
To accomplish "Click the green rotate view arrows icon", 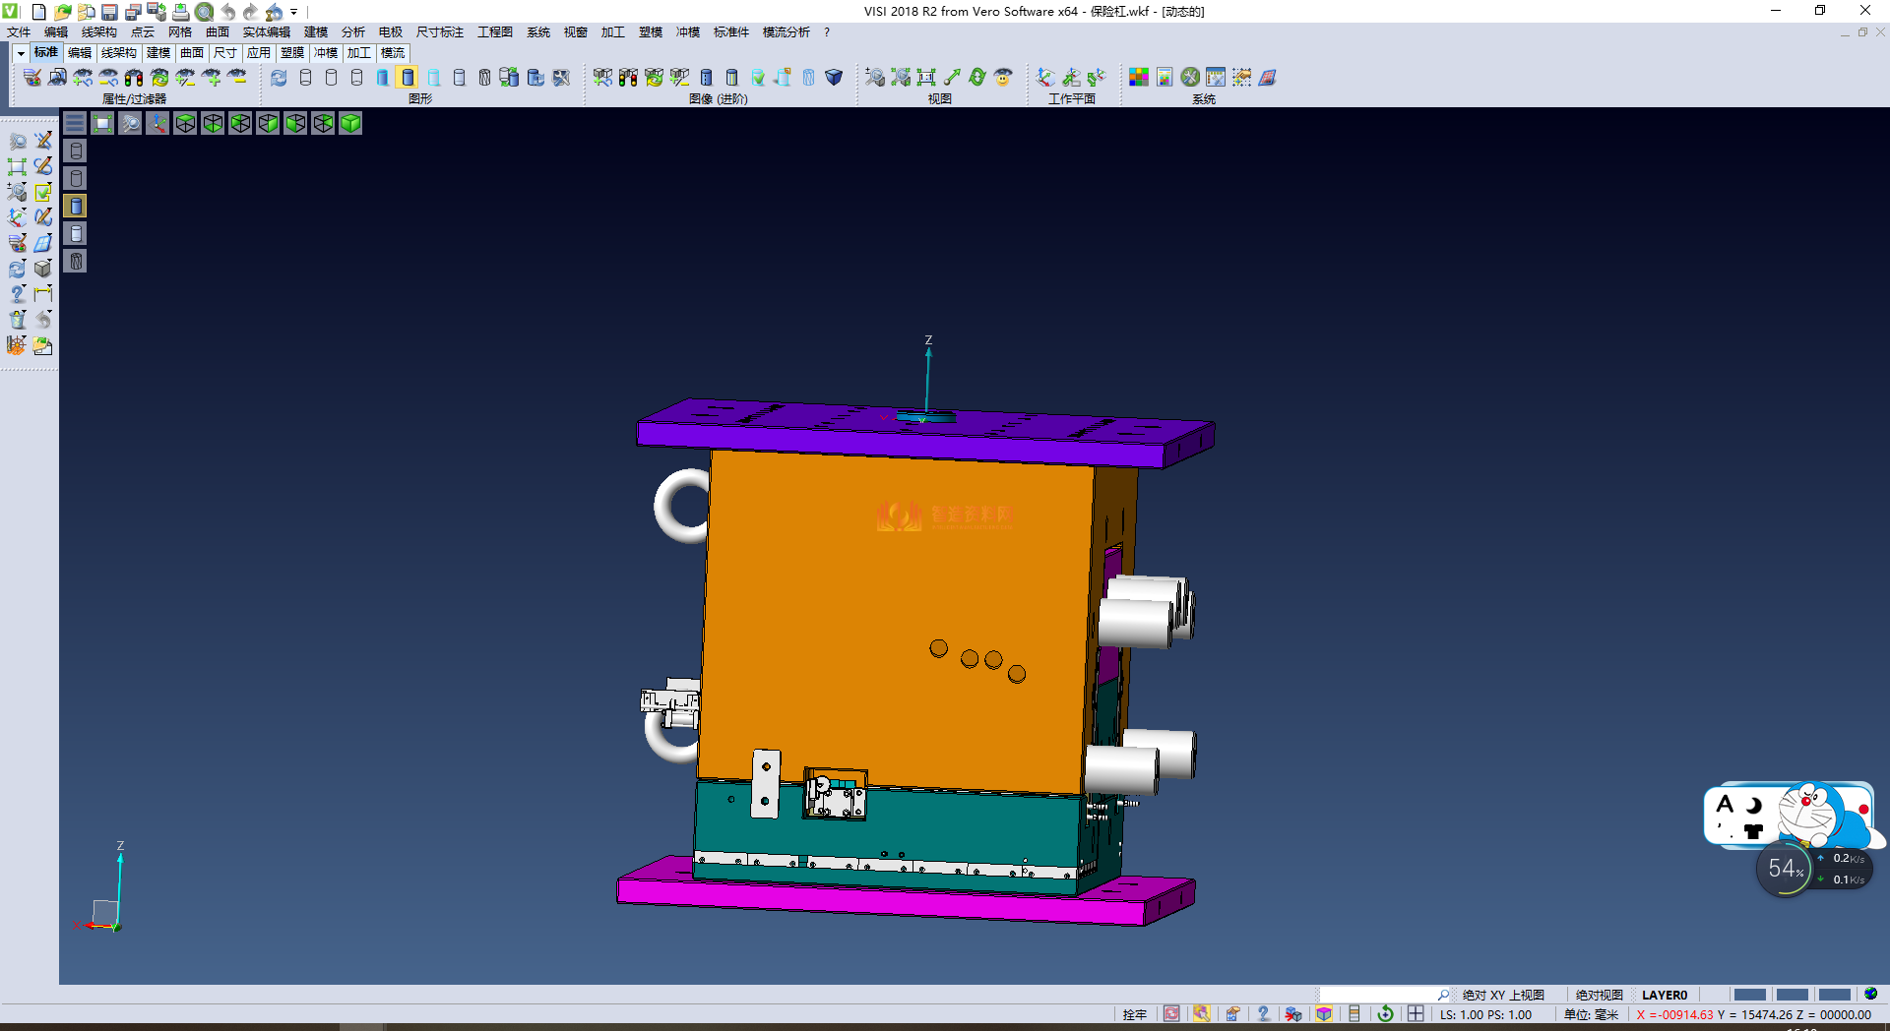I will 976,78.
